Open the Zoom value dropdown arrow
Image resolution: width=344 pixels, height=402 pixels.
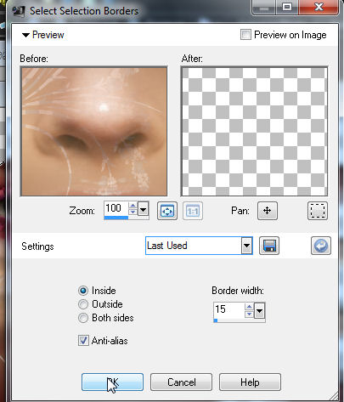tap(144, 210)
